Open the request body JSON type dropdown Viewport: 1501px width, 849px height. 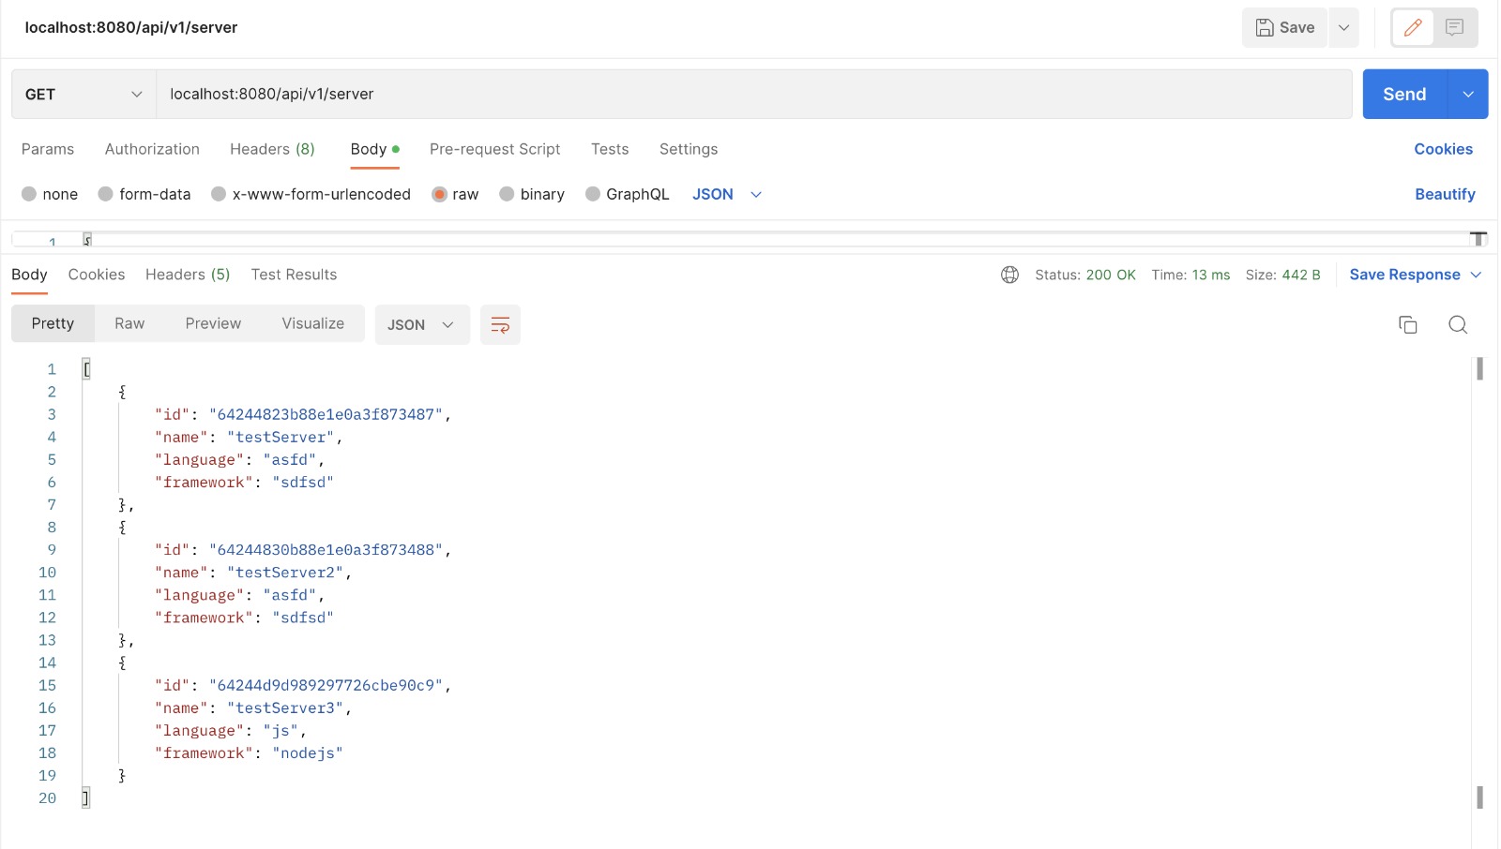point(727,194)
